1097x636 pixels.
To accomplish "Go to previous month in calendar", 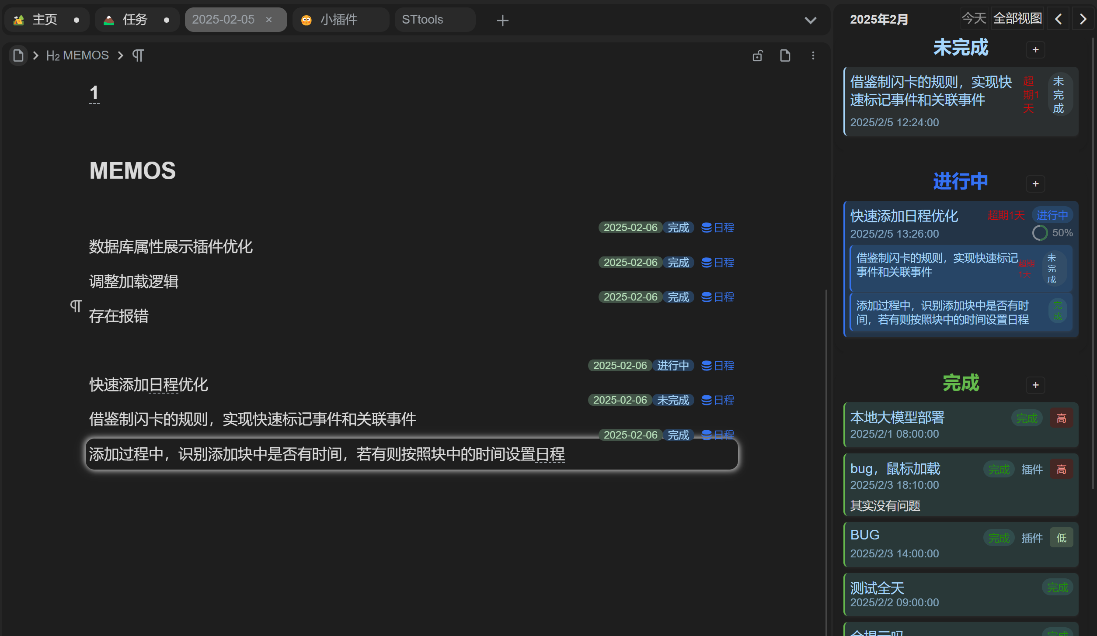I will [x=1058, y=19].
